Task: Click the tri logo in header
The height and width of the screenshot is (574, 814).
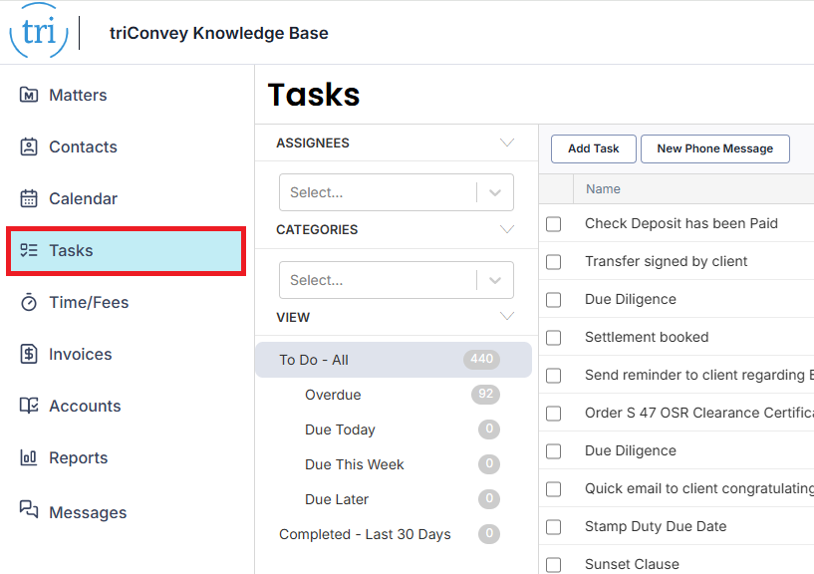Action: (39, 31)
